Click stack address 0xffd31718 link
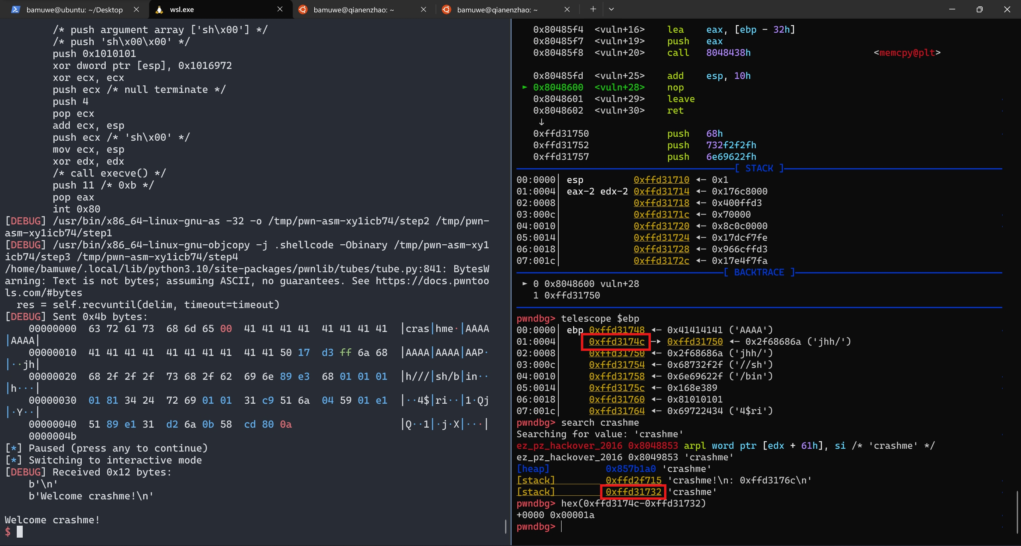1021x546 pixels. 661,203
